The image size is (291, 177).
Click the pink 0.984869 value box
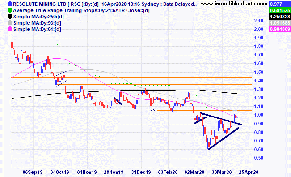tap(280, 29)
